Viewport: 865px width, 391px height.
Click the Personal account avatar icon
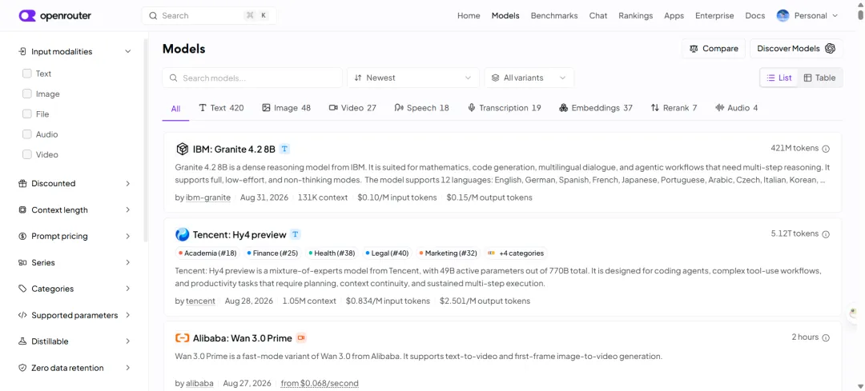tap(783, 16)
